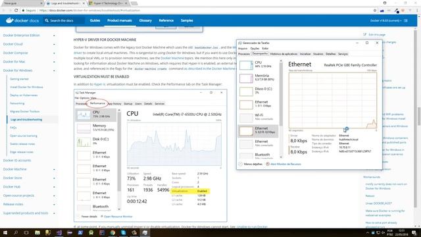This screenshot has width=421, height=237.
Task: Click the Edit this page pencil icon
Action: tap(364, 34)
